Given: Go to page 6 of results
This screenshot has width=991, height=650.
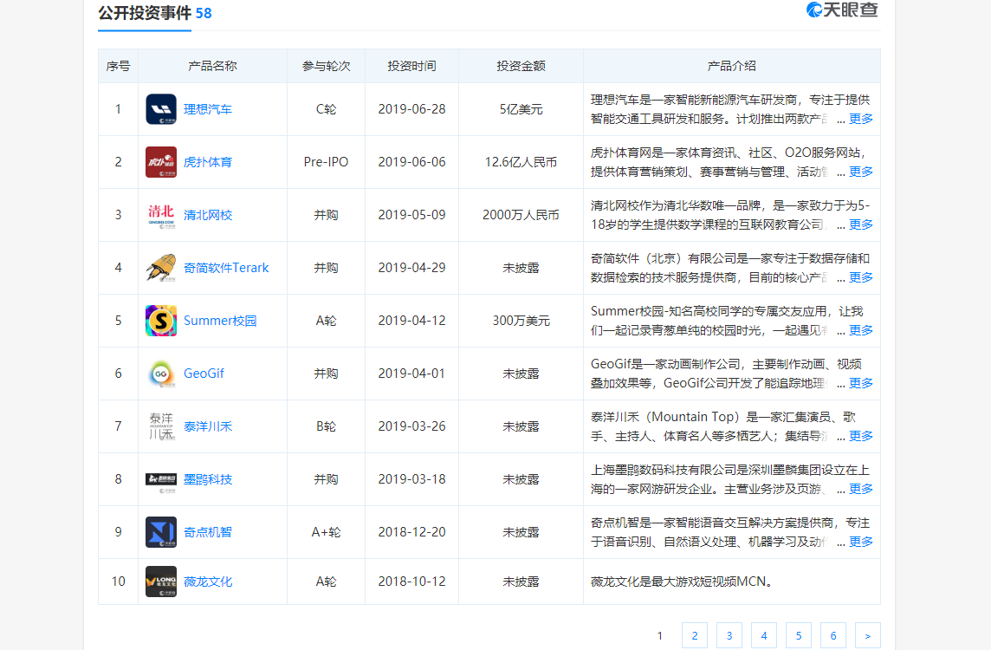Looking at the screenshot, I should (x=833, y=635).
